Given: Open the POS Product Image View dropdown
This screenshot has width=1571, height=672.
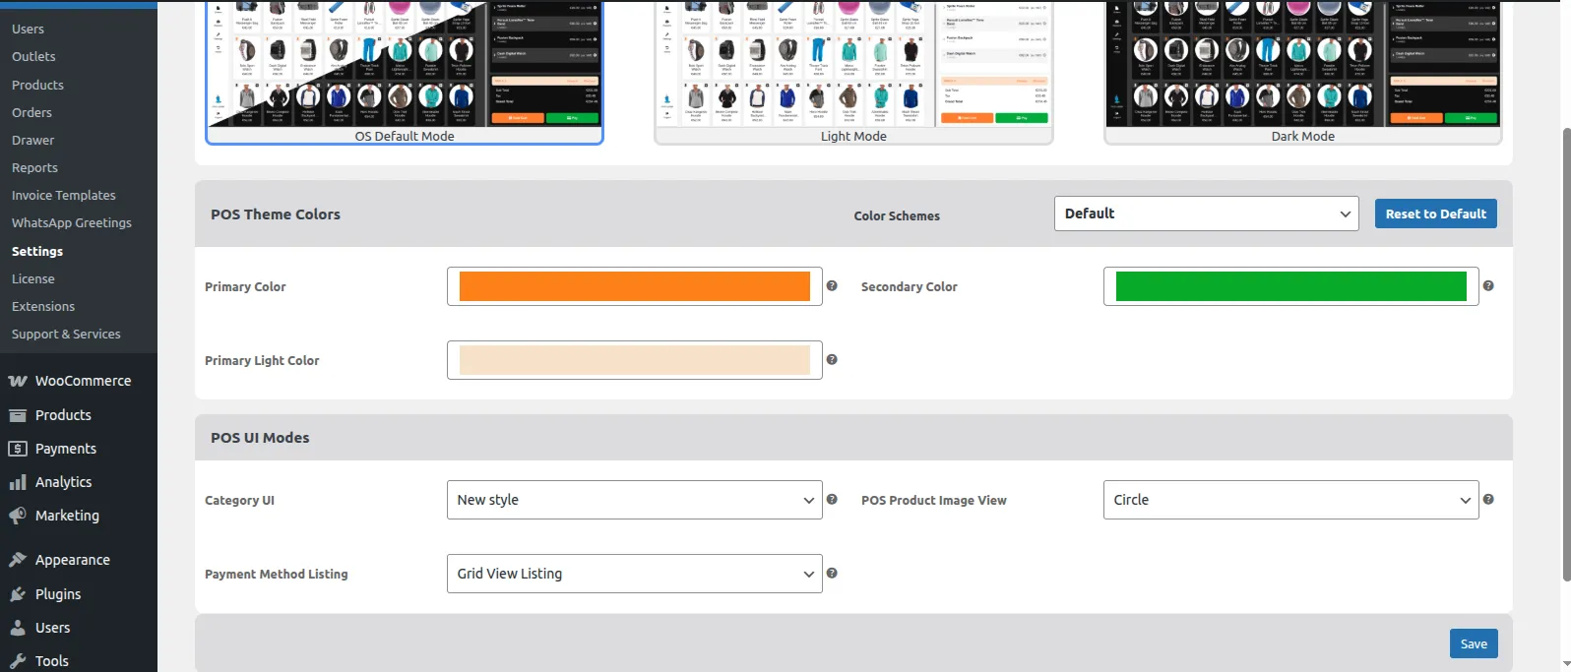Looking at the screenshot, I should point(1290,500).
